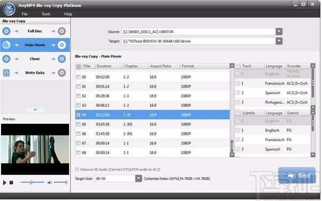Tick the checkbox for title 67
This screenshot has width=322, height=201.
tap(78, 143)
